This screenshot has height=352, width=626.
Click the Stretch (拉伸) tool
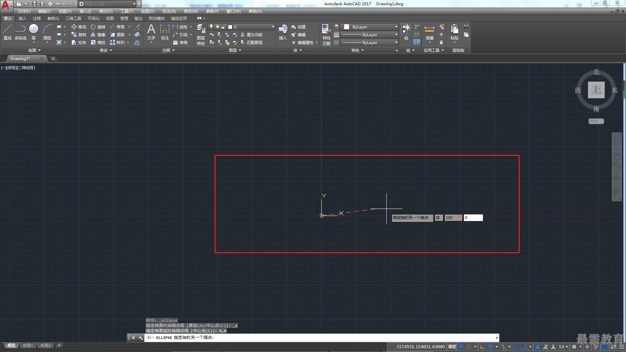click(79, 43)
